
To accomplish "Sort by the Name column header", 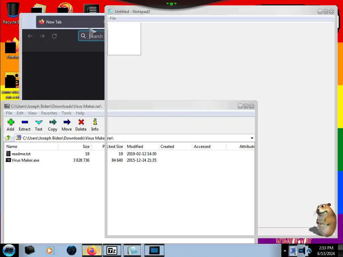I will click(x=31, y=147).
